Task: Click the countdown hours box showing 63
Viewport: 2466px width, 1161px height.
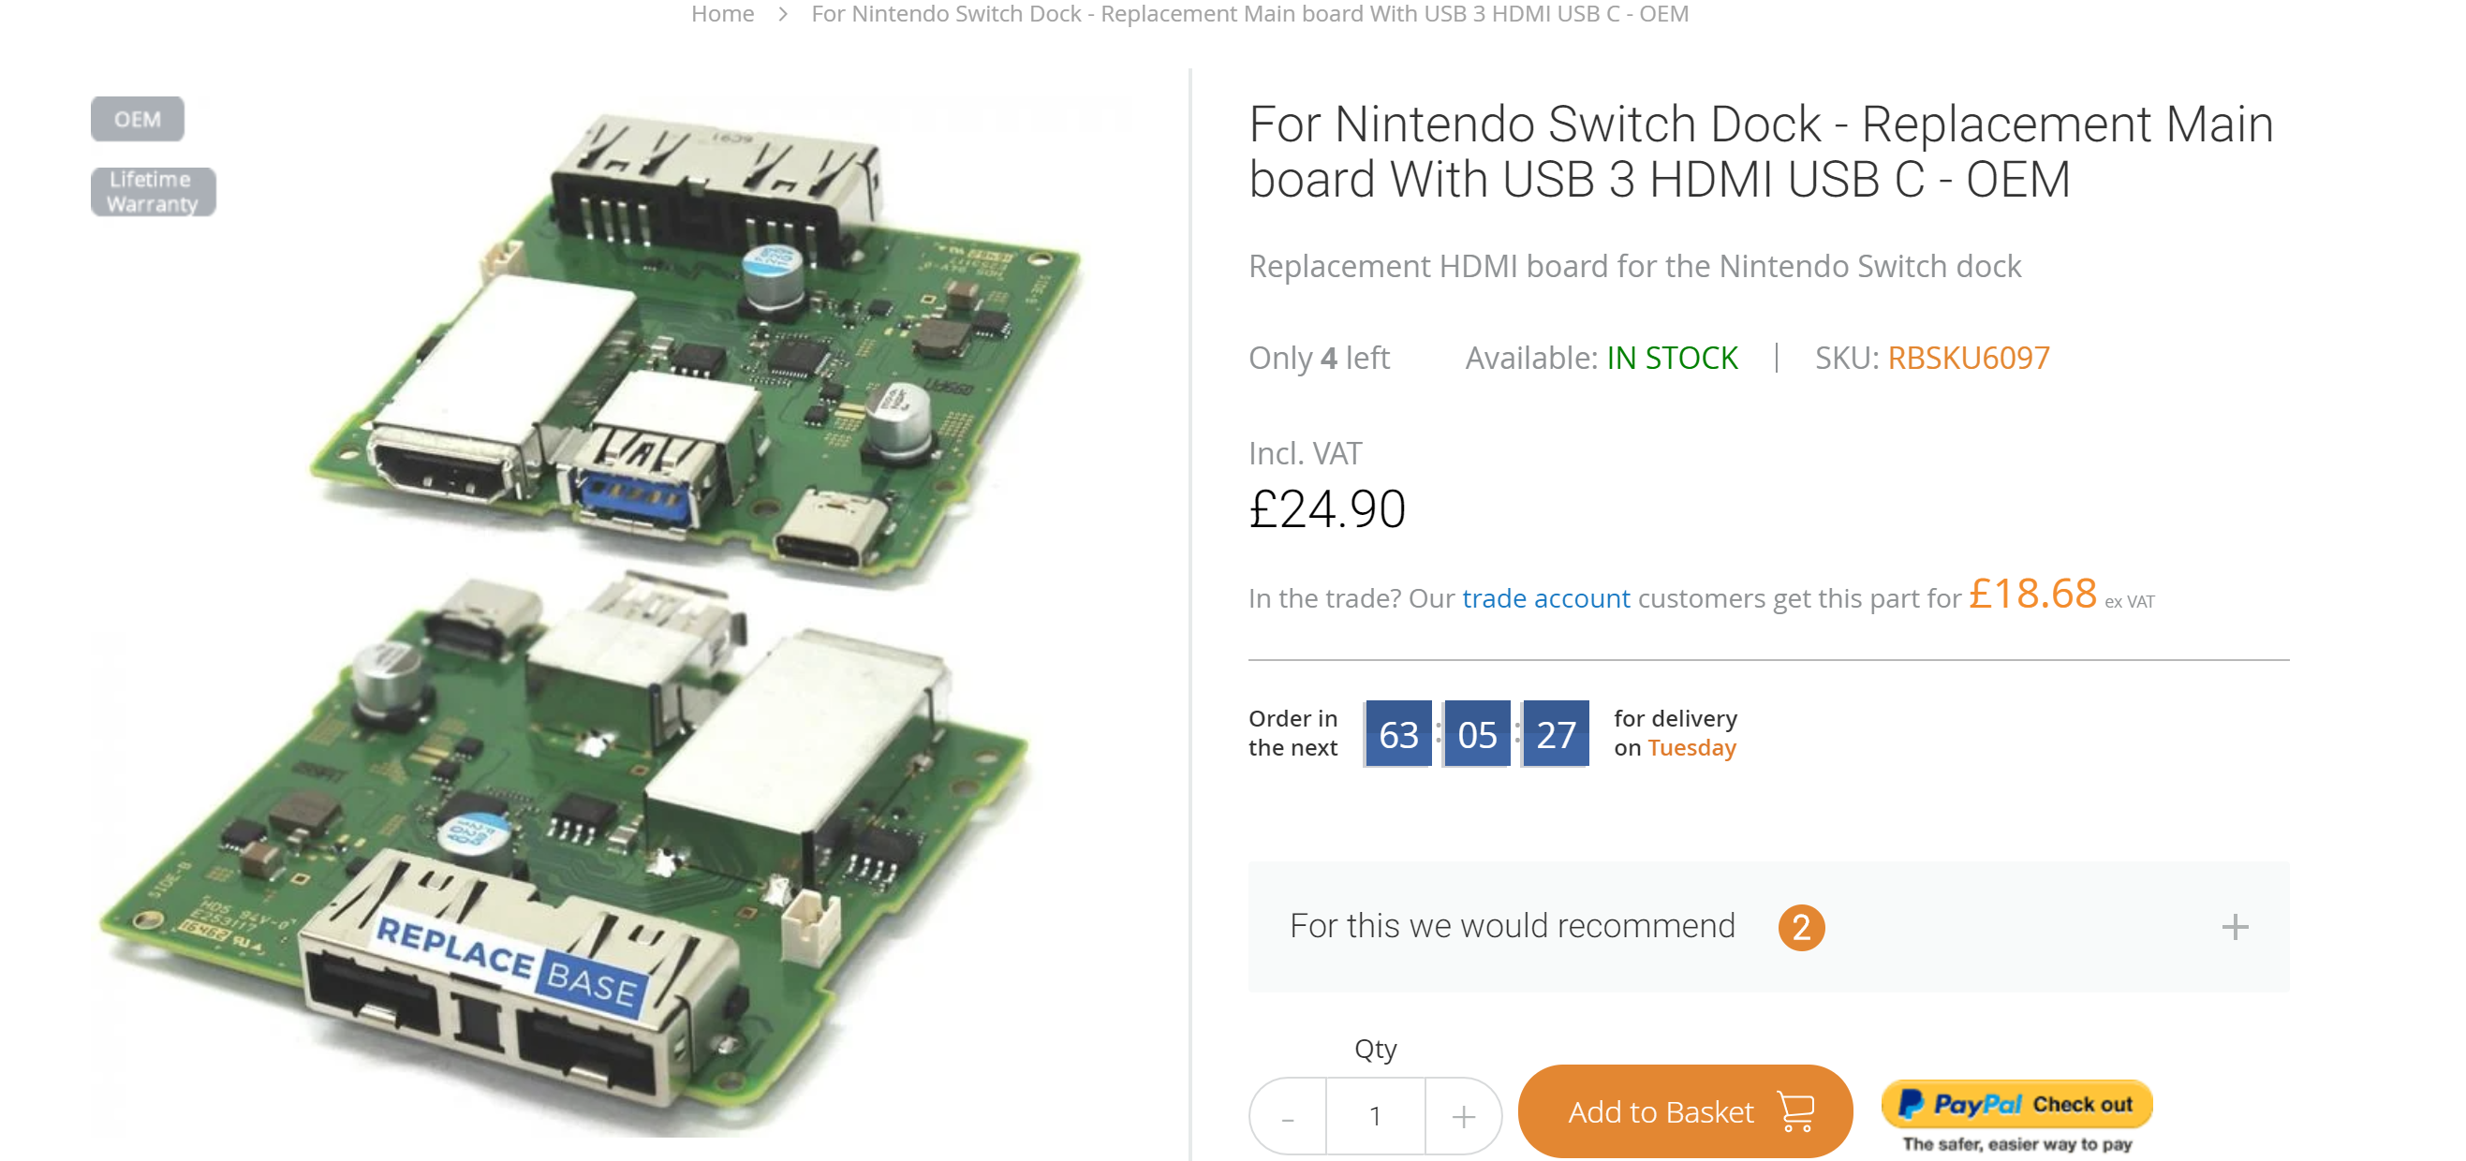Action: click(1397, 734)
